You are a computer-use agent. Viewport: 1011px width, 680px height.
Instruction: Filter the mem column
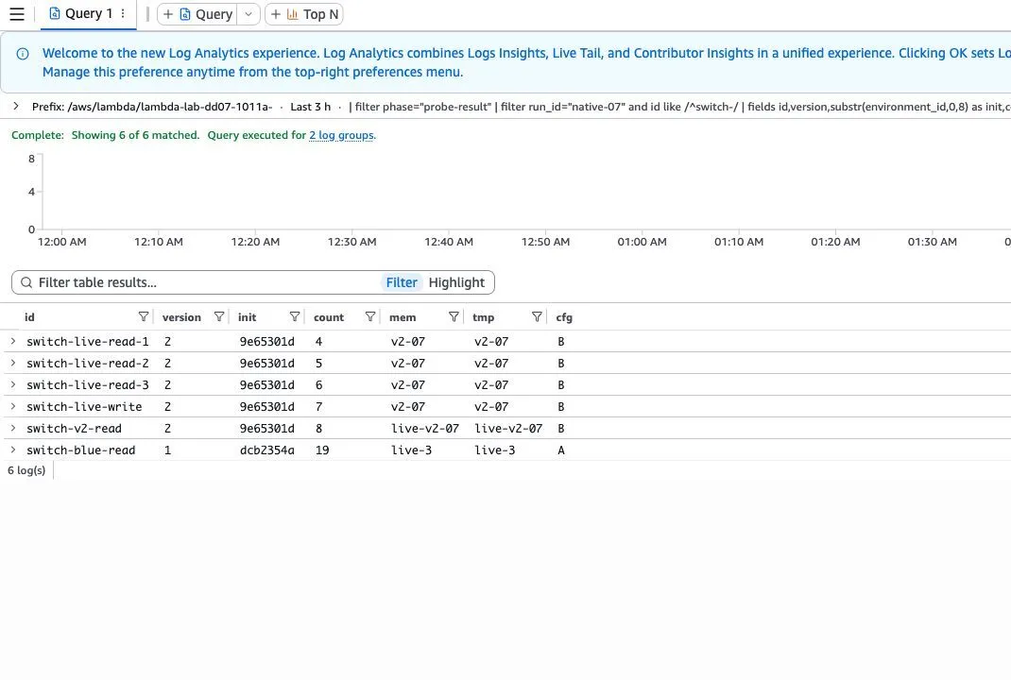(x=454, y=316)
